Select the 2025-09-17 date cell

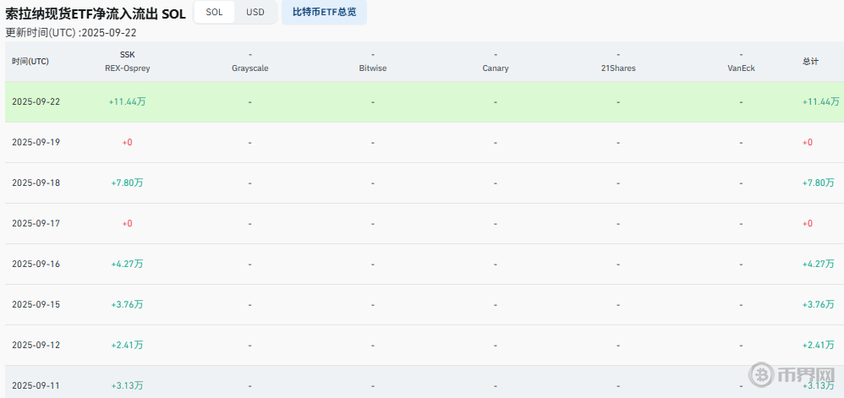point(36,223)
